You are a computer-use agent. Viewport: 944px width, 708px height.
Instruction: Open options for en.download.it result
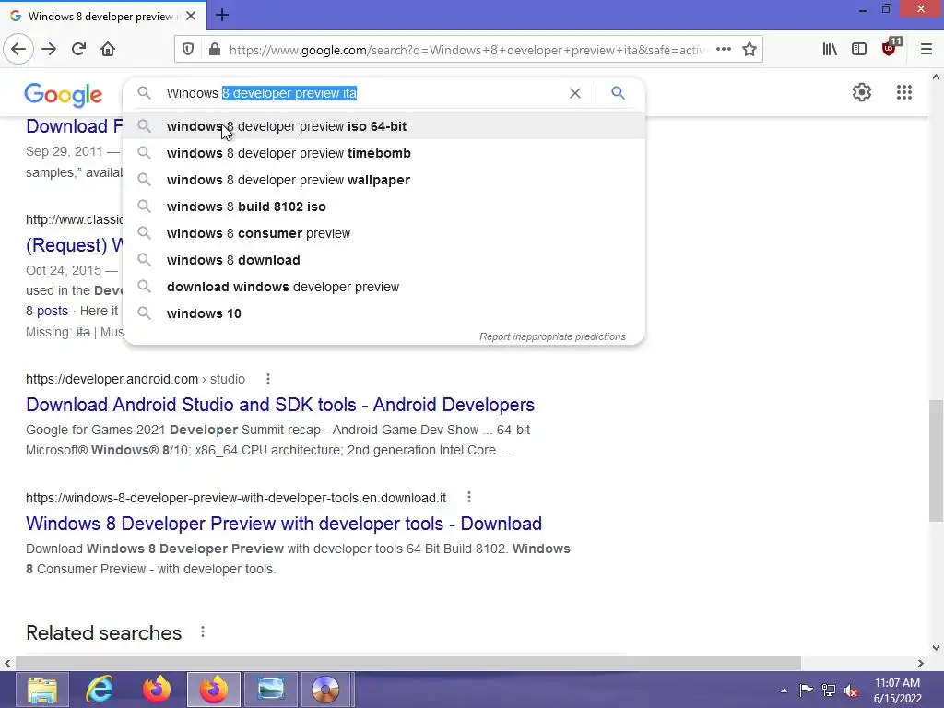(469, 497)
